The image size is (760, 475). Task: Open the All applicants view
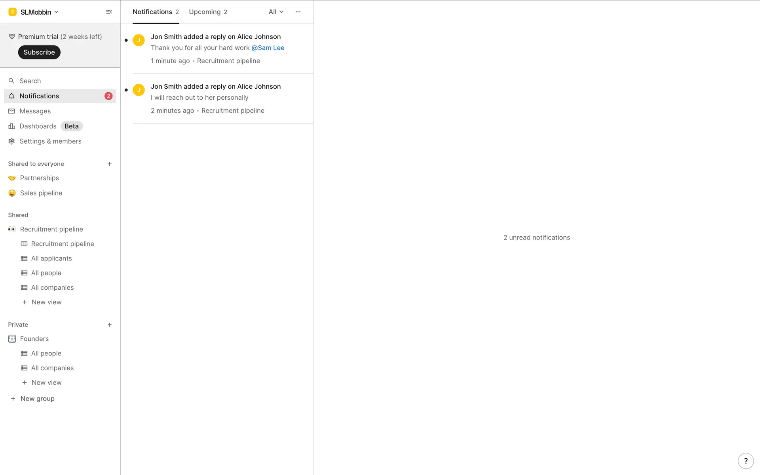(51, 258)
